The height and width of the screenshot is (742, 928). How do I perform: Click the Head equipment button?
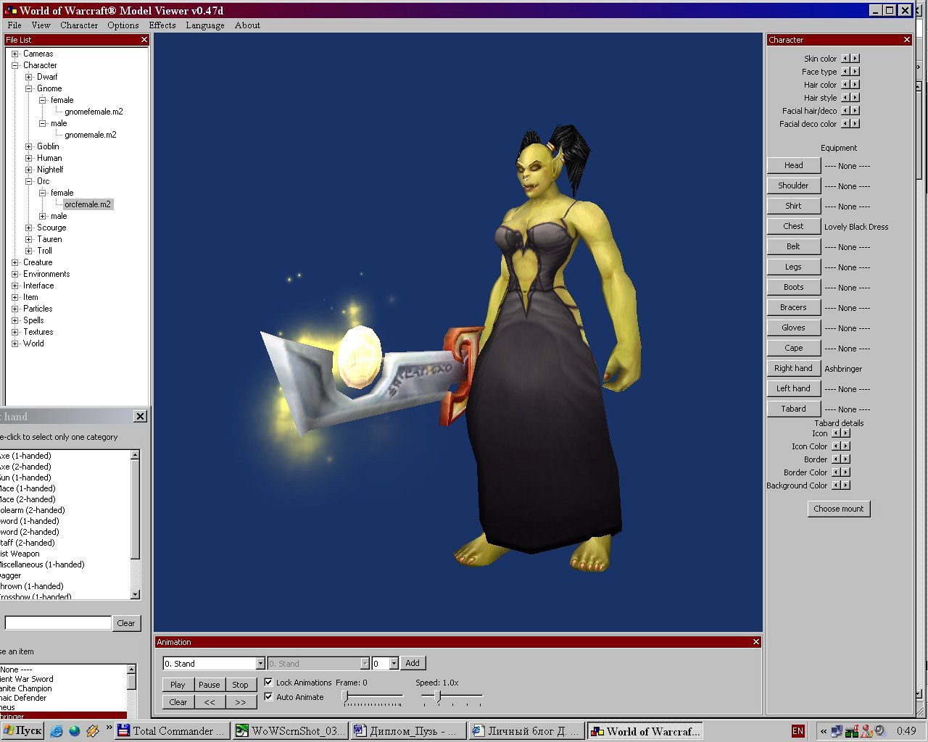[793, 165]
